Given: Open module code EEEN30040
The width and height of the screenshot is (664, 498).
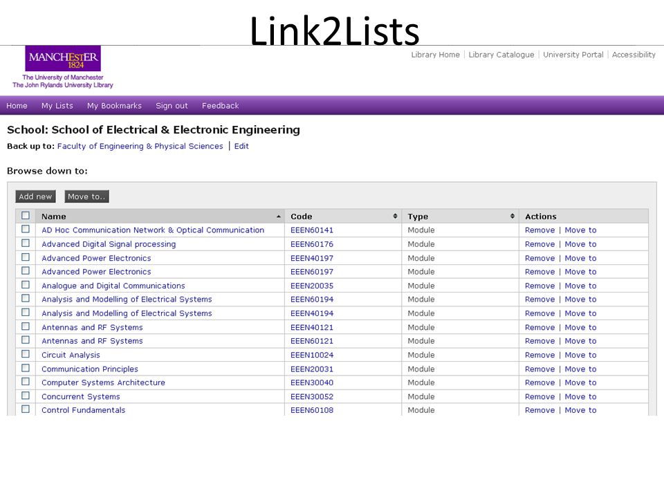Looking at the screenshot, I should (x=312, y=382).
